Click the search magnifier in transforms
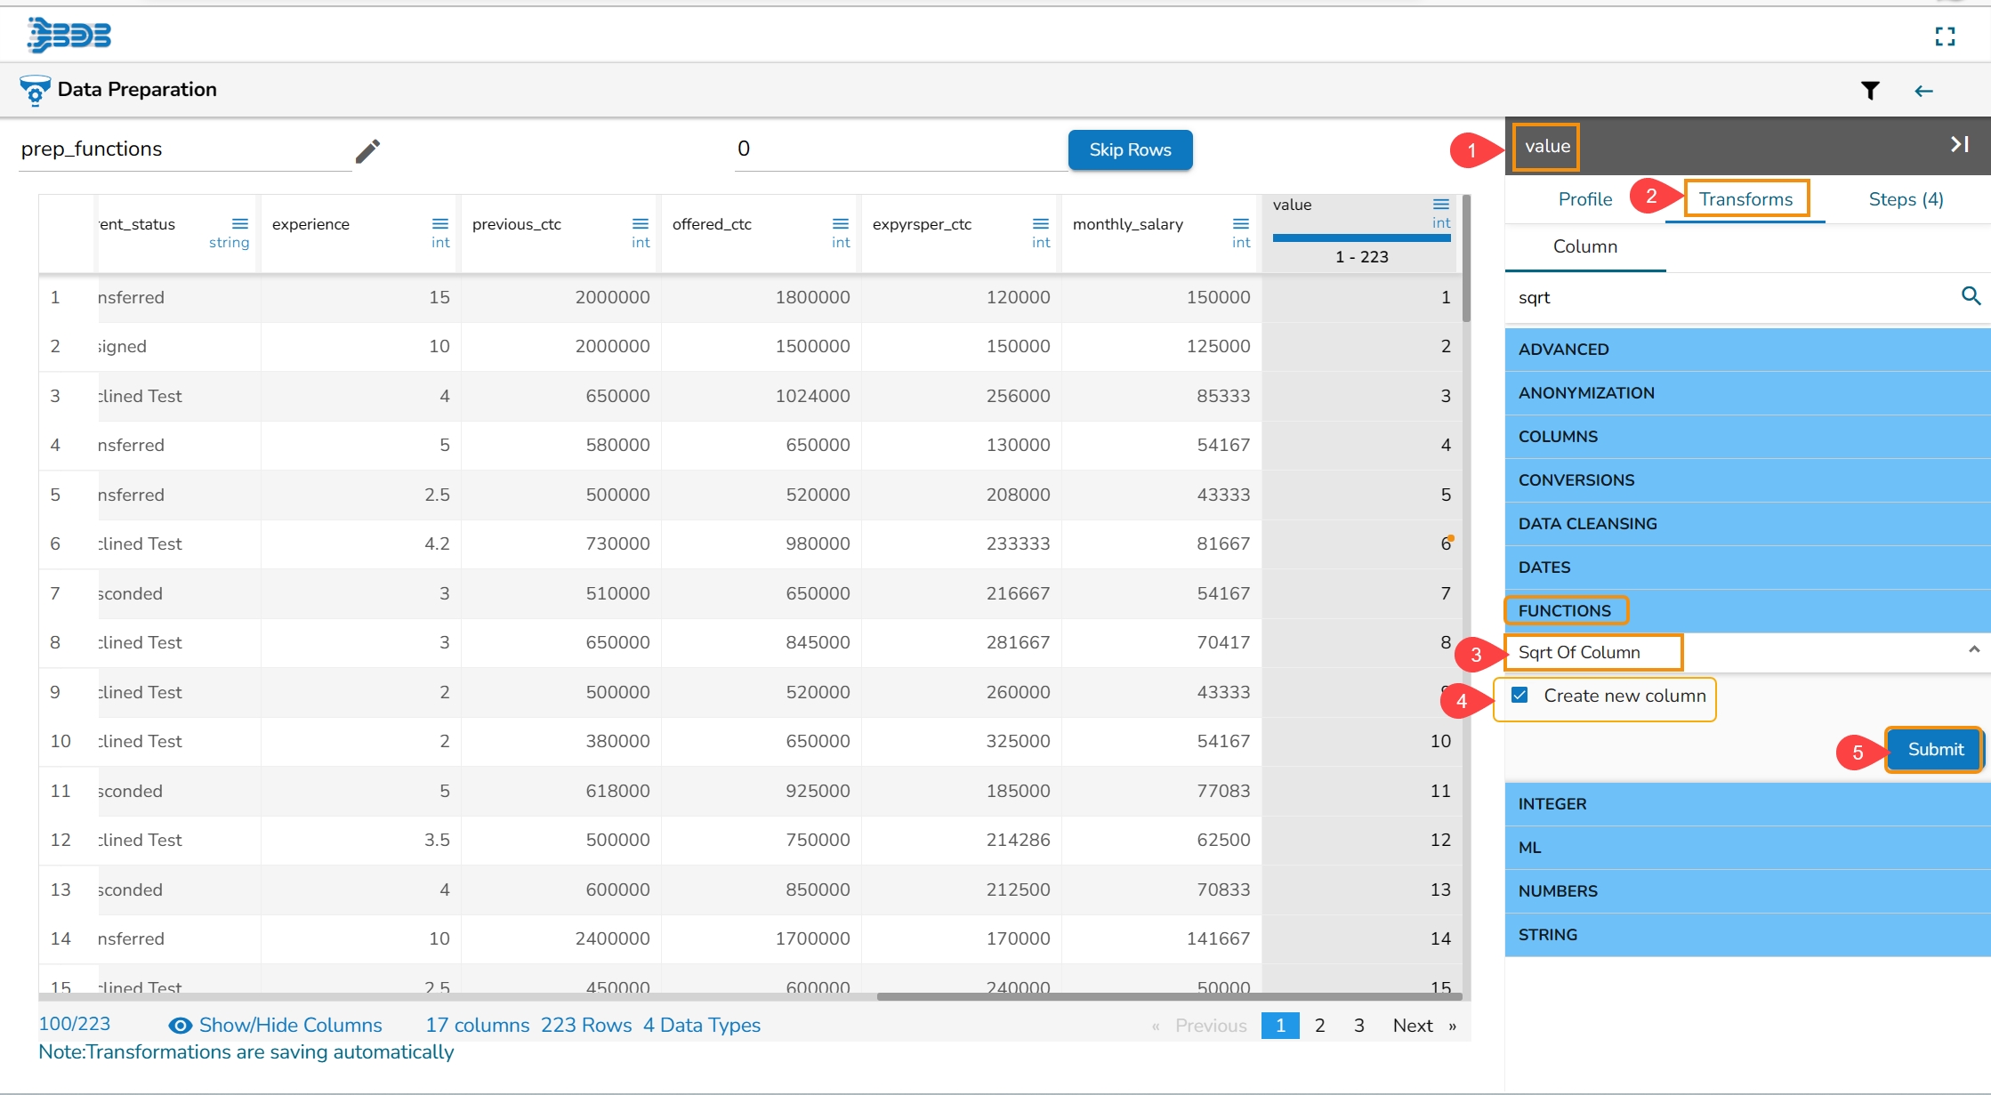Image resolution: width=1991 pixels, height=1095 pixels. [1971, 296]
